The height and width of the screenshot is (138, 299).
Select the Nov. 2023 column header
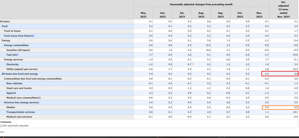pos(259,15)
